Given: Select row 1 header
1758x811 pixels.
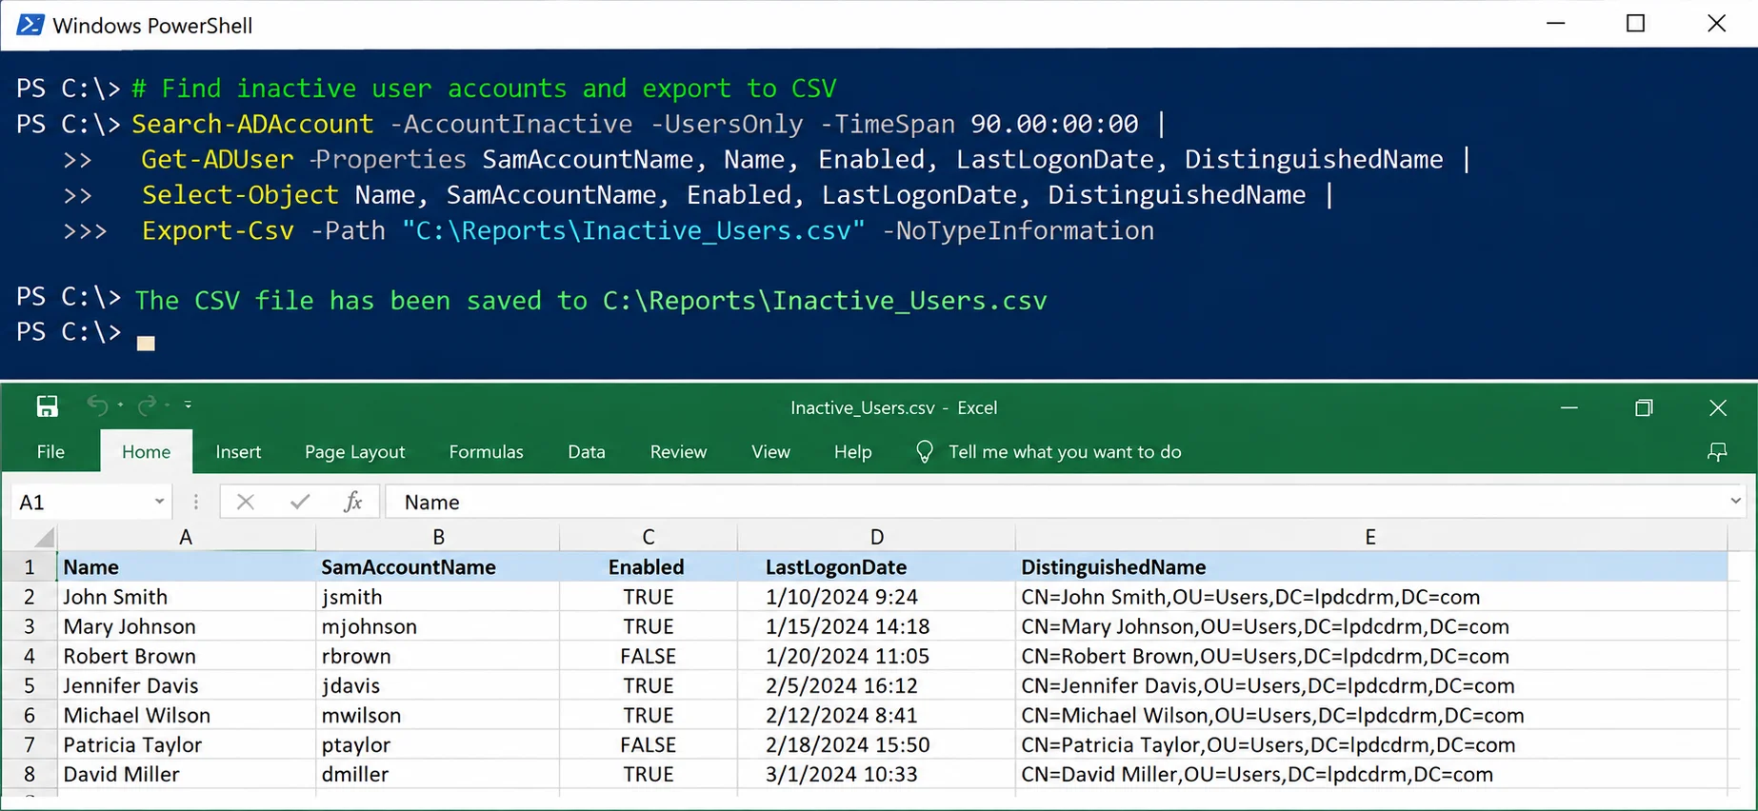Looking at the screenshot, I should [x=29, y=567].
